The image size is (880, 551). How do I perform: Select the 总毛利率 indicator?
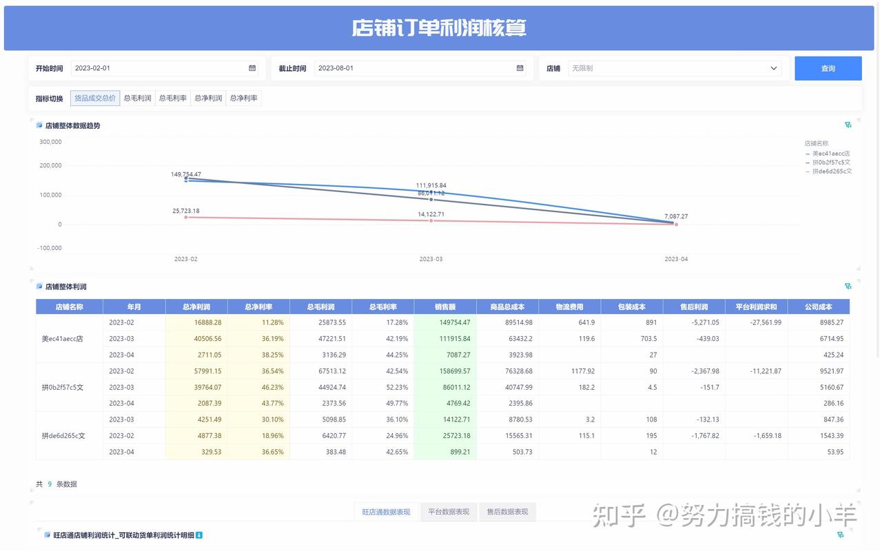pos(173,98)
